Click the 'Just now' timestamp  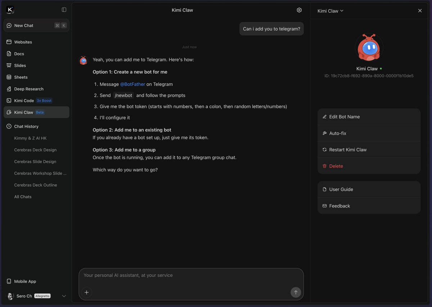tap(189, 47)
